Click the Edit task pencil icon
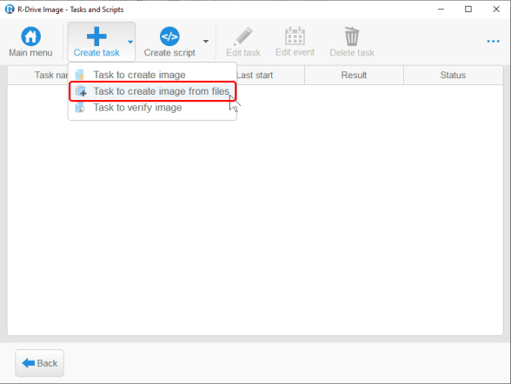The height and width of the screenshot is (384, 511). [243, 36]
